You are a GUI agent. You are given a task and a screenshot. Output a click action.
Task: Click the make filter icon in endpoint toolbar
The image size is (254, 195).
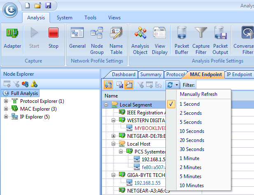pos(140,85)
